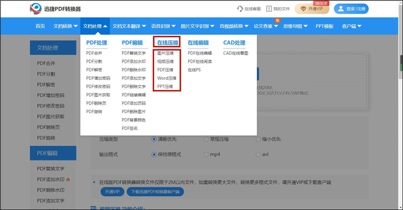Click 登录|注册 user button
The image size is (403, 210).
(351, 9)
